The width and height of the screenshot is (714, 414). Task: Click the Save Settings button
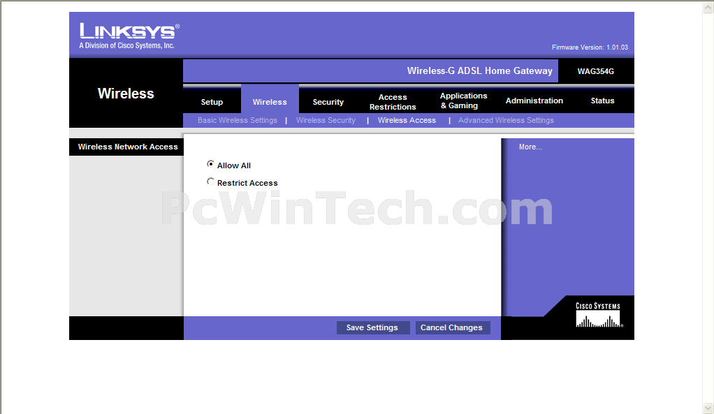pyautogui.click(x=373, y=327)
